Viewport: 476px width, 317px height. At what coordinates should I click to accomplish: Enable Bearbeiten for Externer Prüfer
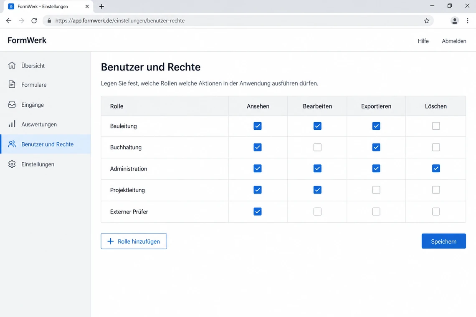tap(317, 211)
